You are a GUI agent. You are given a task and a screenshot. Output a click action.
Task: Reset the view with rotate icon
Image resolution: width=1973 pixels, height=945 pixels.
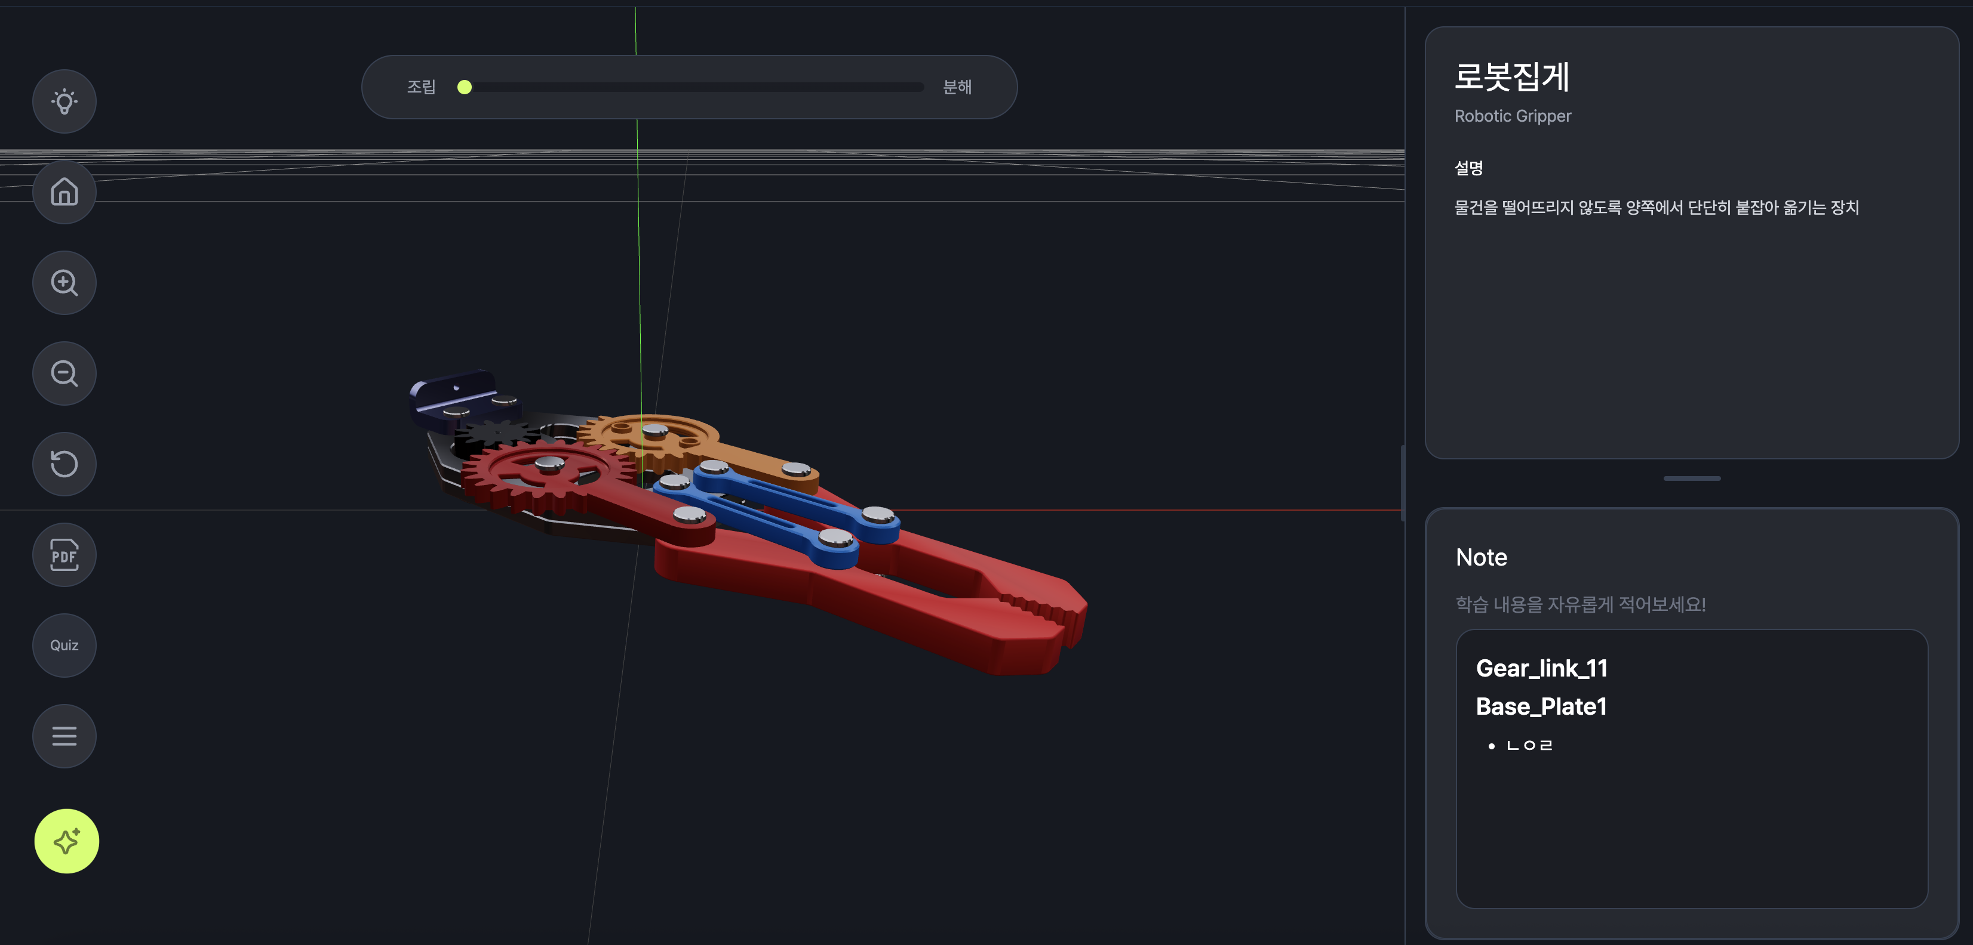tap(64, 464)
